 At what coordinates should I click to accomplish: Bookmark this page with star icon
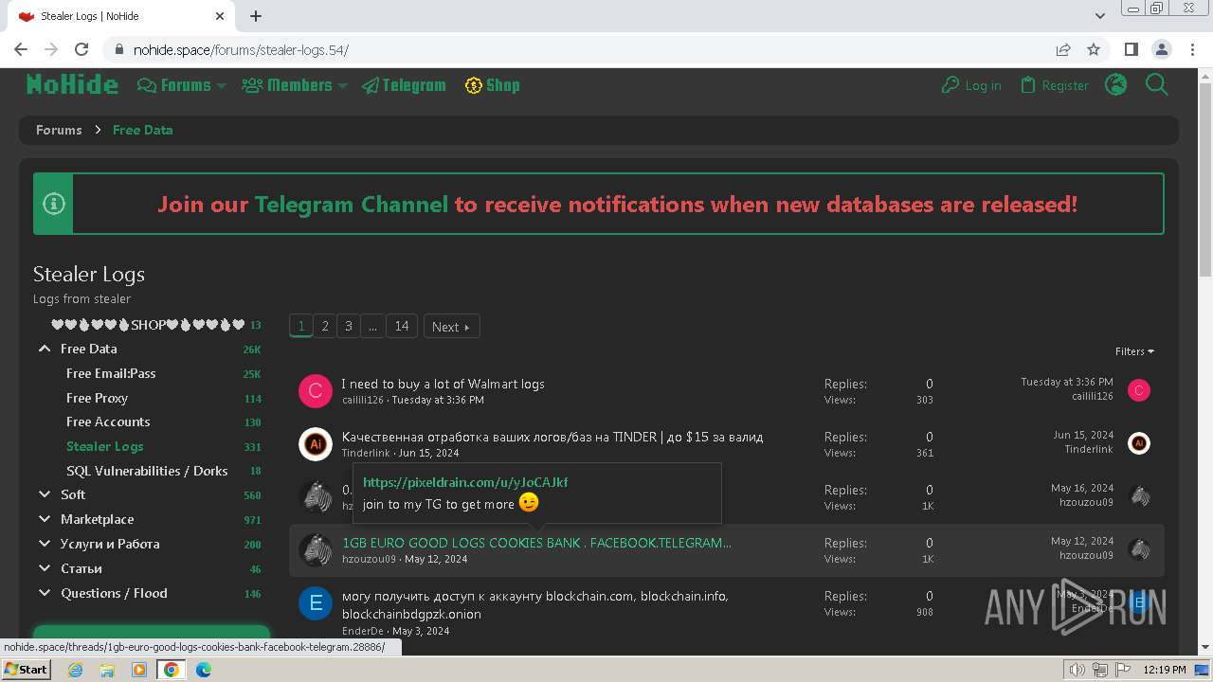click(1094, 49)
